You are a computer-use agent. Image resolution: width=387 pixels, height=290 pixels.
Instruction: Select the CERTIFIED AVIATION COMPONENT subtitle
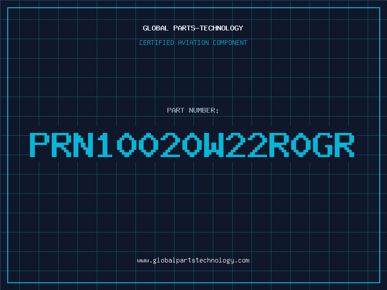193,43
